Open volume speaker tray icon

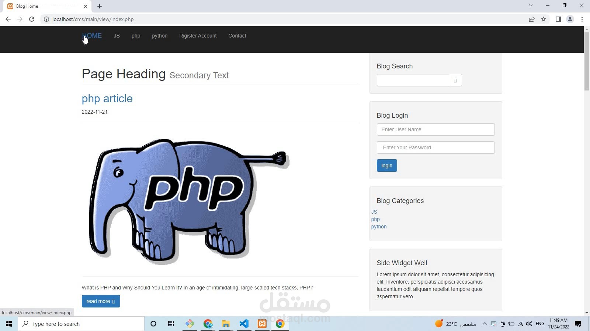[x=529, y=324]
